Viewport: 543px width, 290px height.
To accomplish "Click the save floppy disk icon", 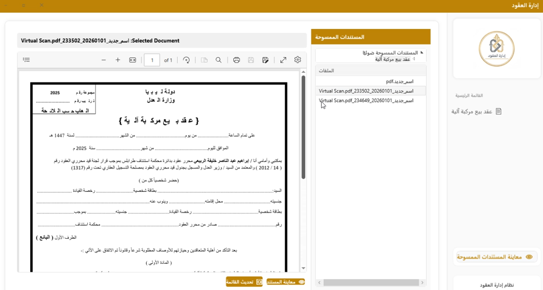I will click(x=251, y=60).
